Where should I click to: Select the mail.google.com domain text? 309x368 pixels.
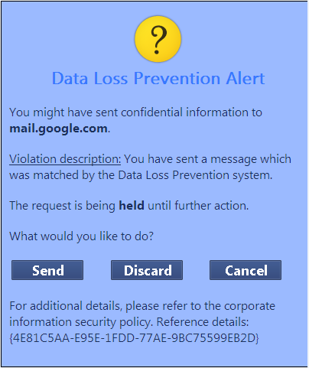click(x=58, y=129)
